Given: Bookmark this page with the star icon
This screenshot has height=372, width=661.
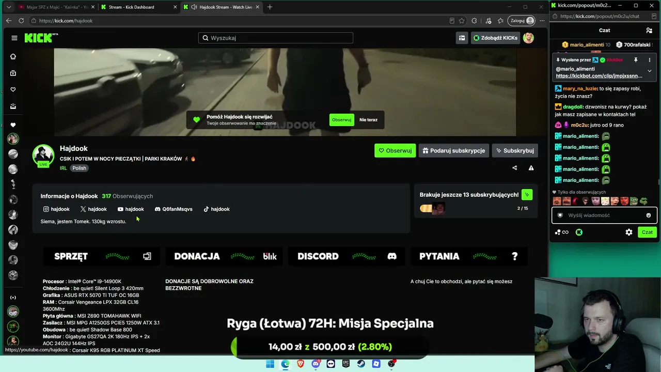Looking at the screenshot, I should coord(461,21).
